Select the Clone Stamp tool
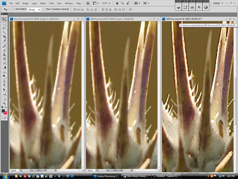 4,54
